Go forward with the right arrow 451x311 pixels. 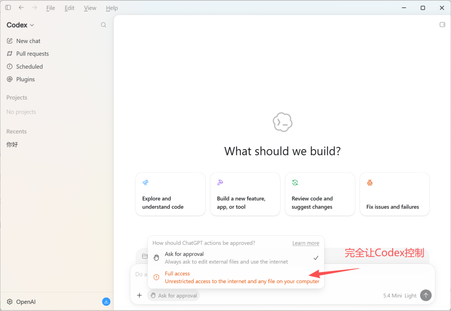(34, 7)
